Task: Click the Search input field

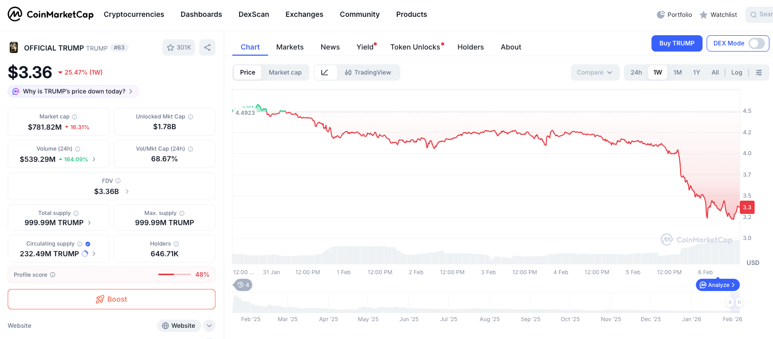Action: pyautogui.click(x=762, y=14)
